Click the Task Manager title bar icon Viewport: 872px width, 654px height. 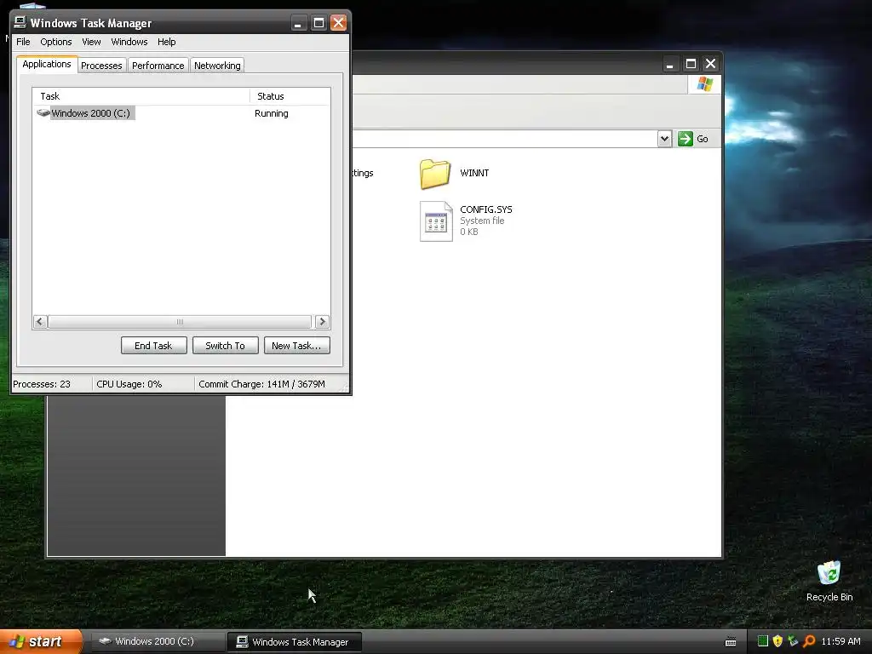pyautogui.click(x=20, y=22)
